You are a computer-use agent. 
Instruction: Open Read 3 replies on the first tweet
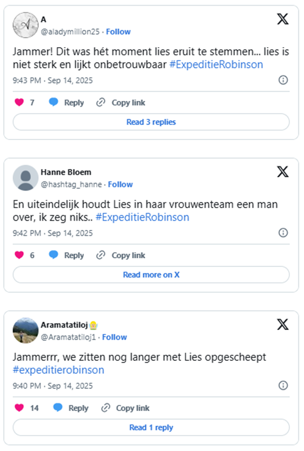point(151,122)
